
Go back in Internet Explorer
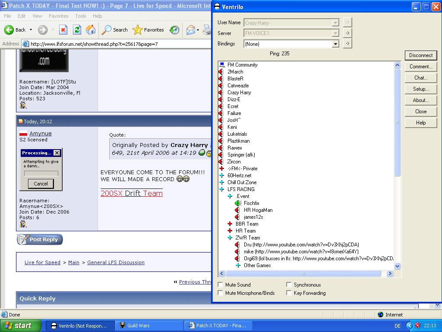[15, 30]
